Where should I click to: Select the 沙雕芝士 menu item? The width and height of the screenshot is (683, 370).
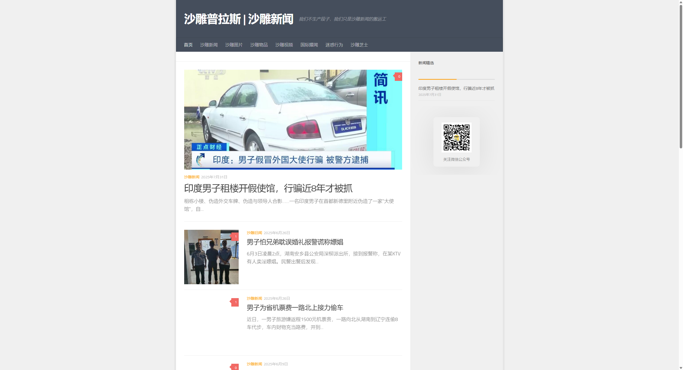(359, 45)
